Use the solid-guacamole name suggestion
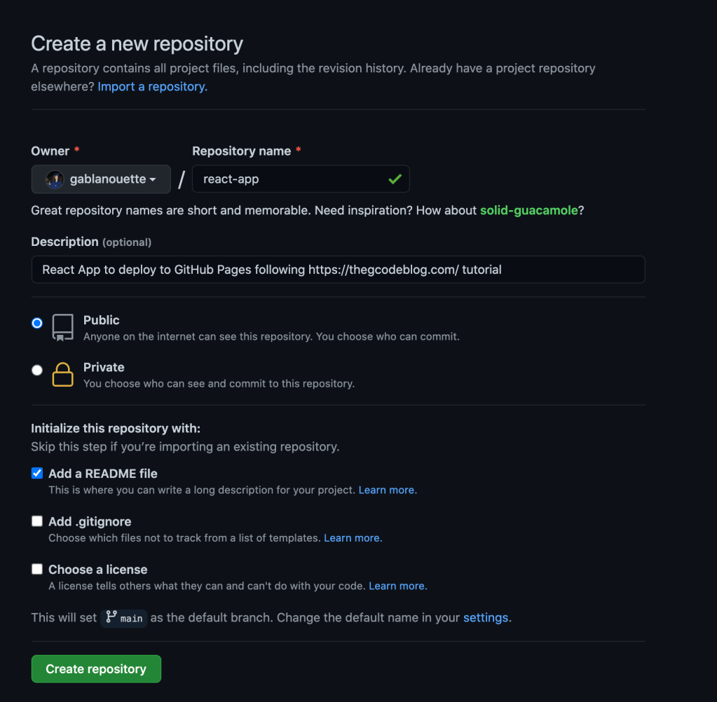 tap(528, 211)
